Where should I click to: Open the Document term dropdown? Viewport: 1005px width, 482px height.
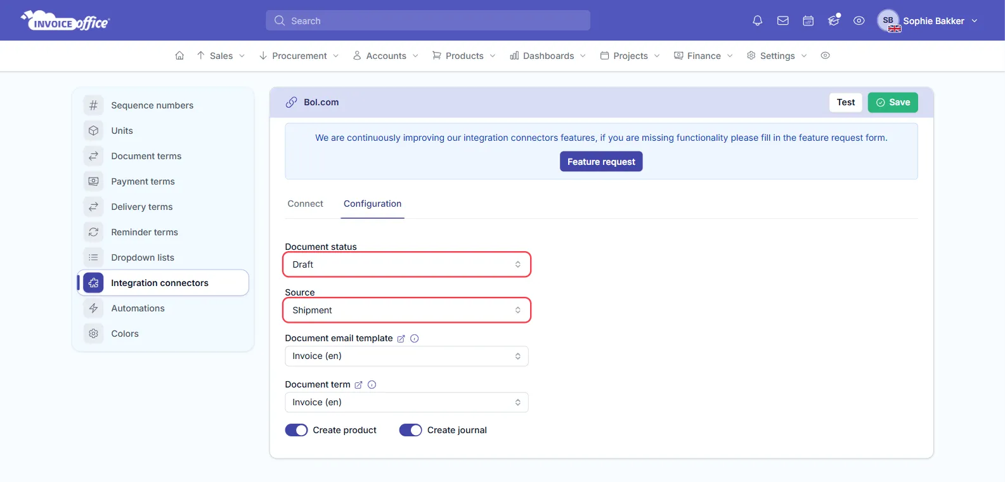click(406, 403)
